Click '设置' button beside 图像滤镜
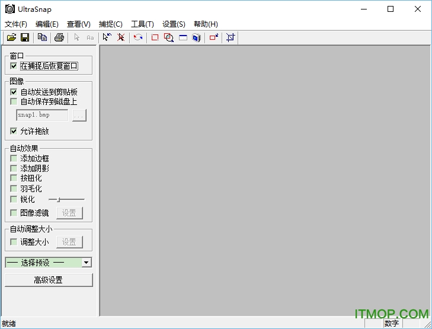Viewport: 432px width, 329px height. [x=69, y=213]
